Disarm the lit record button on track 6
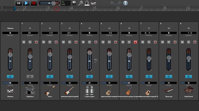 click(x=135, y=42)
